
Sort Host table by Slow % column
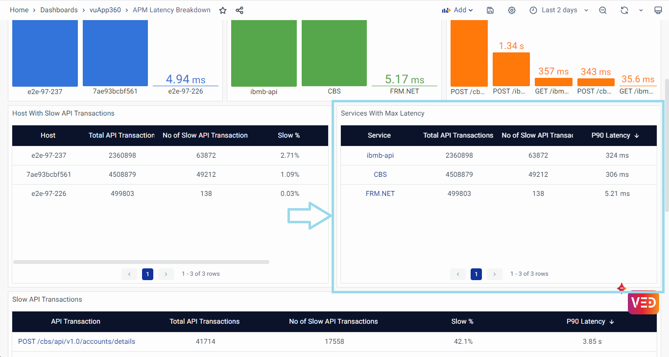click(x=288, y=135)
